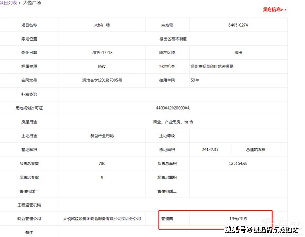
Task: Click the 工程监管机构 label
Action: (29, 205)
